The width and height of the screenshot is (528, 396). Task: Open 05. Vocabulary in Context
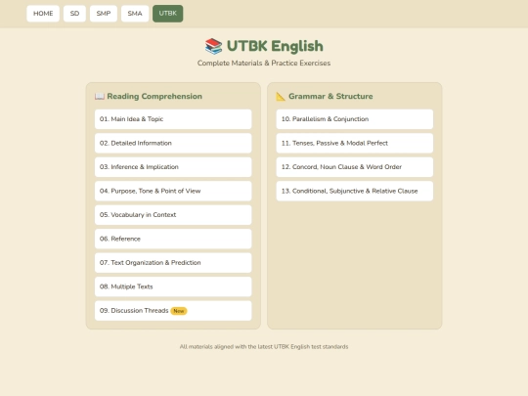[173, 215]
